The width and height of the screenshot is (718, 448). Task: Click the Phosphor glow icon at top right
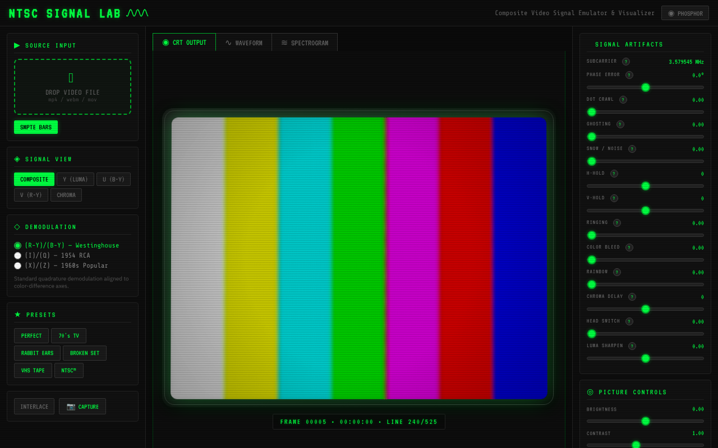click(x=671, y=12)
